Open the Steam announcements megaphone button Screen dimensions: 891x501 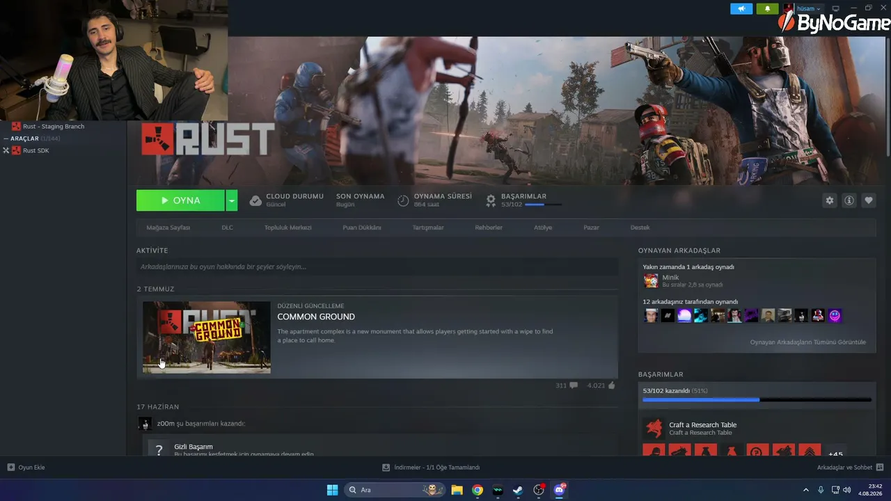pos(741,9)
